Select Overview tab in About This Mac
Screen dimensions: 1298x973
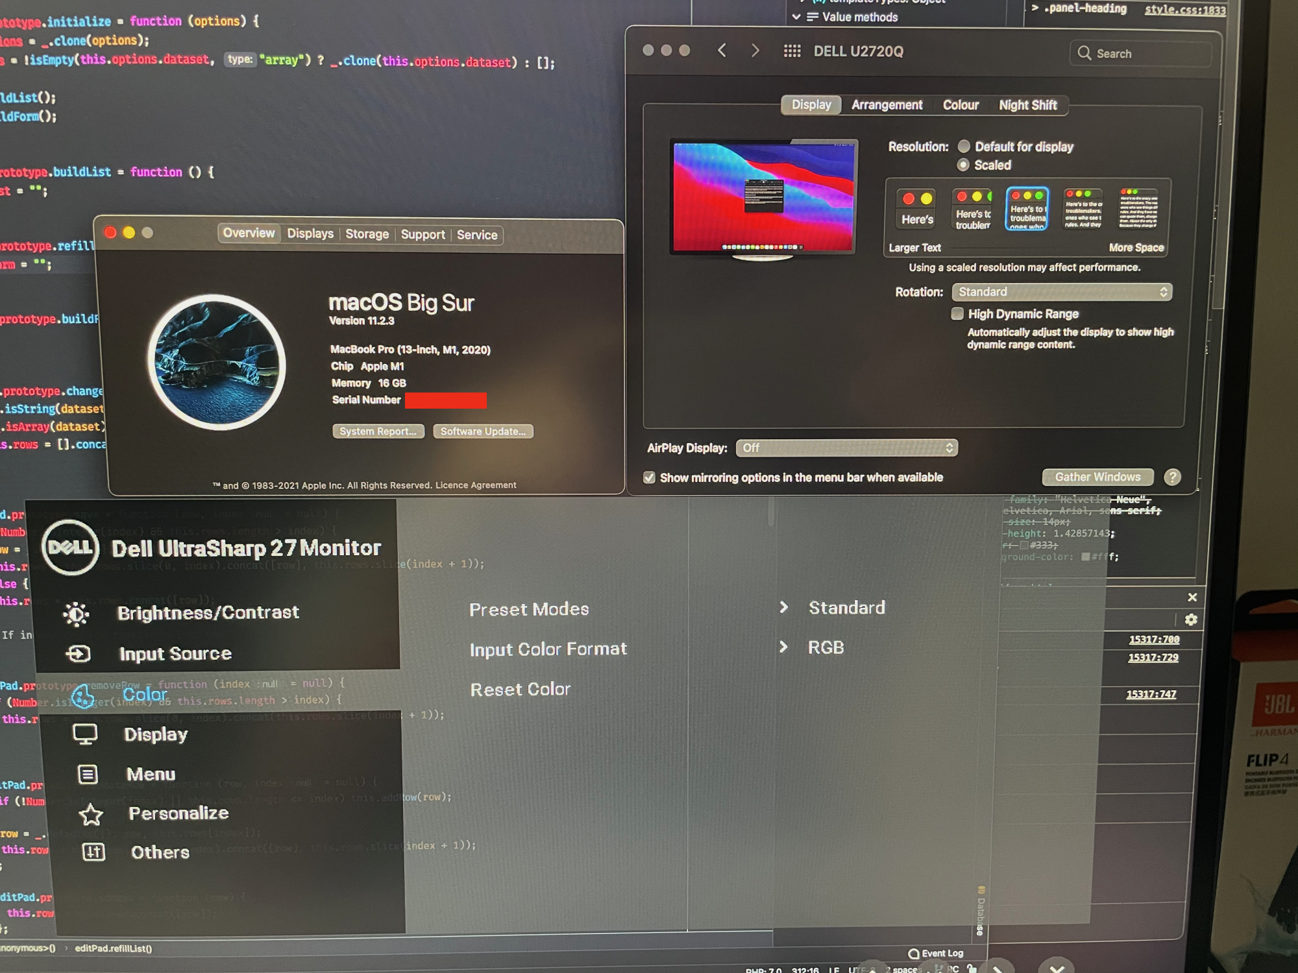tap(249, 233)
